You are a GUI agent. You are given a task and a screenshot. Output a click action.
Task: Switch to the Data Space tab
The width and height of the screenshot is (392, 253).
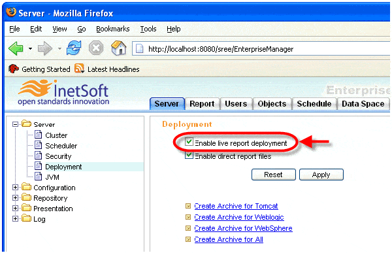coord(363,103)
